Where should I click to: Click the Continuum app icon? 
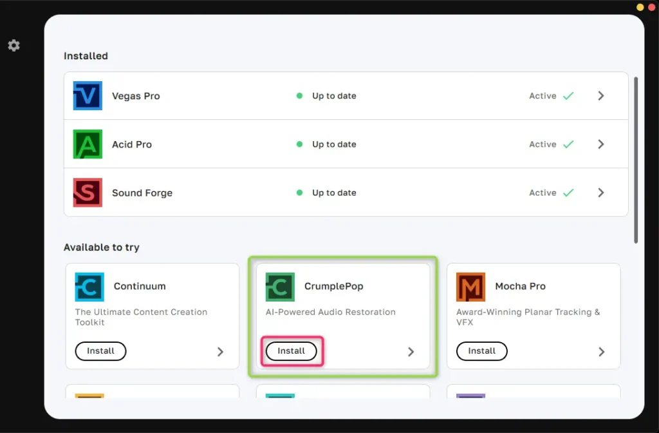point(89,287)
